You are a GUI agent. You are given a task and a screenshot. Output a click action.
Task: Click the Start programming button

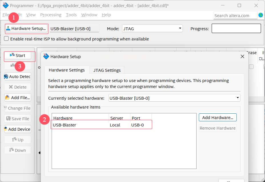[x=18, y=56]
